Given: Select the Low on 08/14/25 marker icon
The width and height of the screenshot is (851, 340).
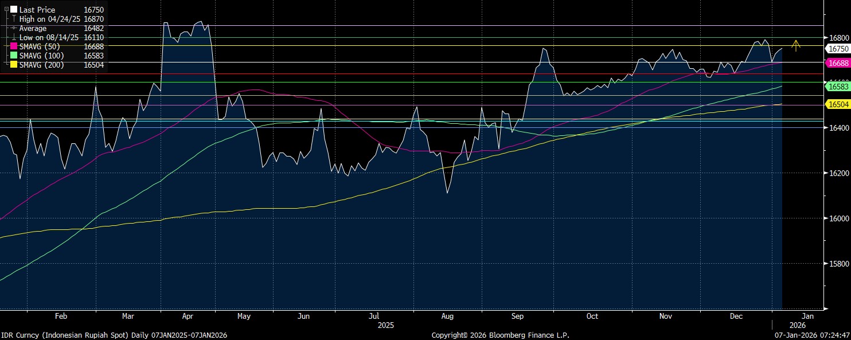Looking at the screenshot, I should (x=14, y=37).
